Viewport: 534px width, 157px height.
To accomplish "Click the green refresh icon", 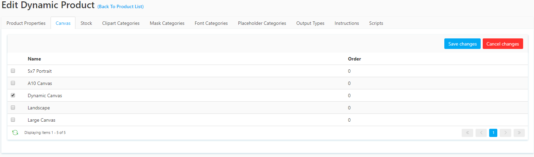I will (x=15, y=133).
